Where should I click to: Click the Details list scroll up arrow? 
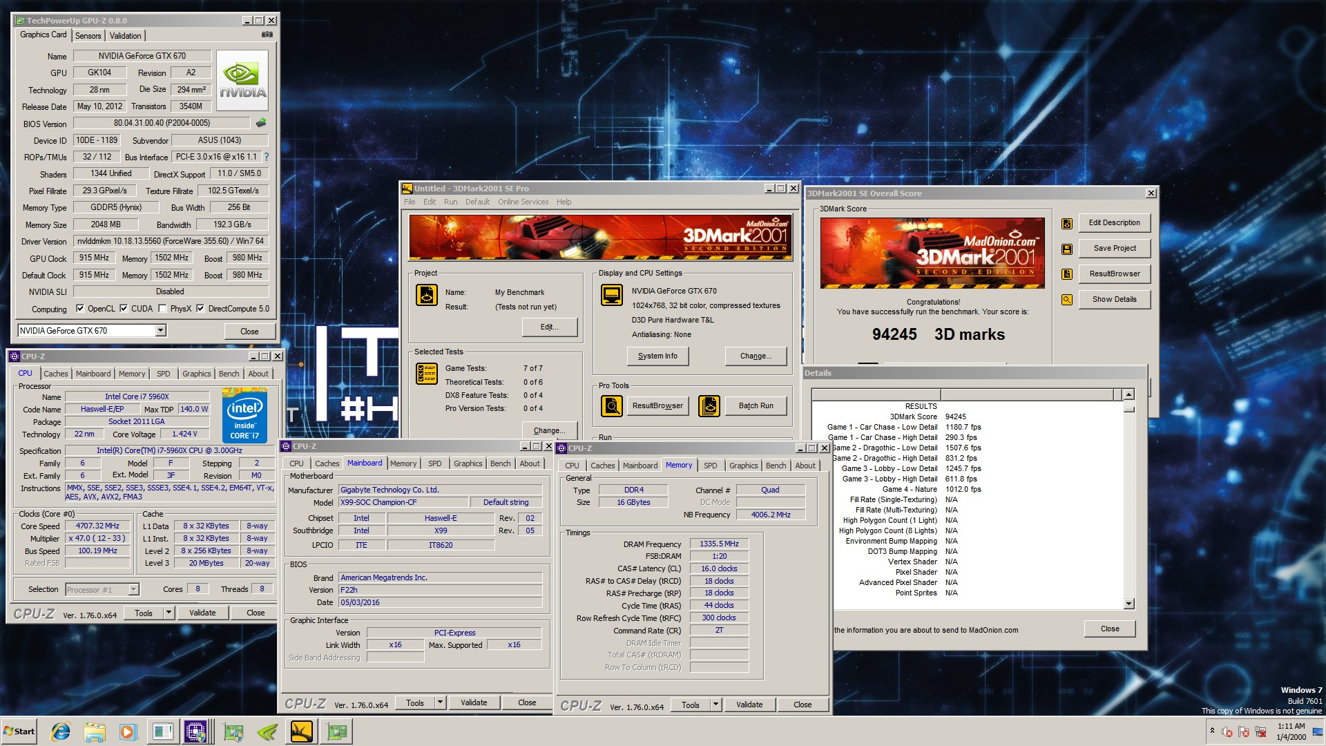tap(1129, 395)
